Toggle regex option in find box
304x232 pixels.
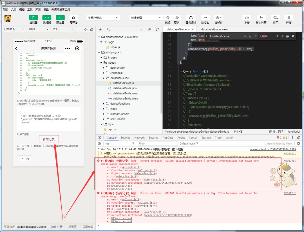pos(255,36)
